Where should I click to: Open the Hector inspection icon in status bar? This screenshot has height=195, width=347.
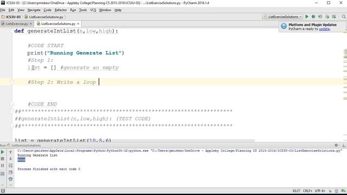[337, 191]
